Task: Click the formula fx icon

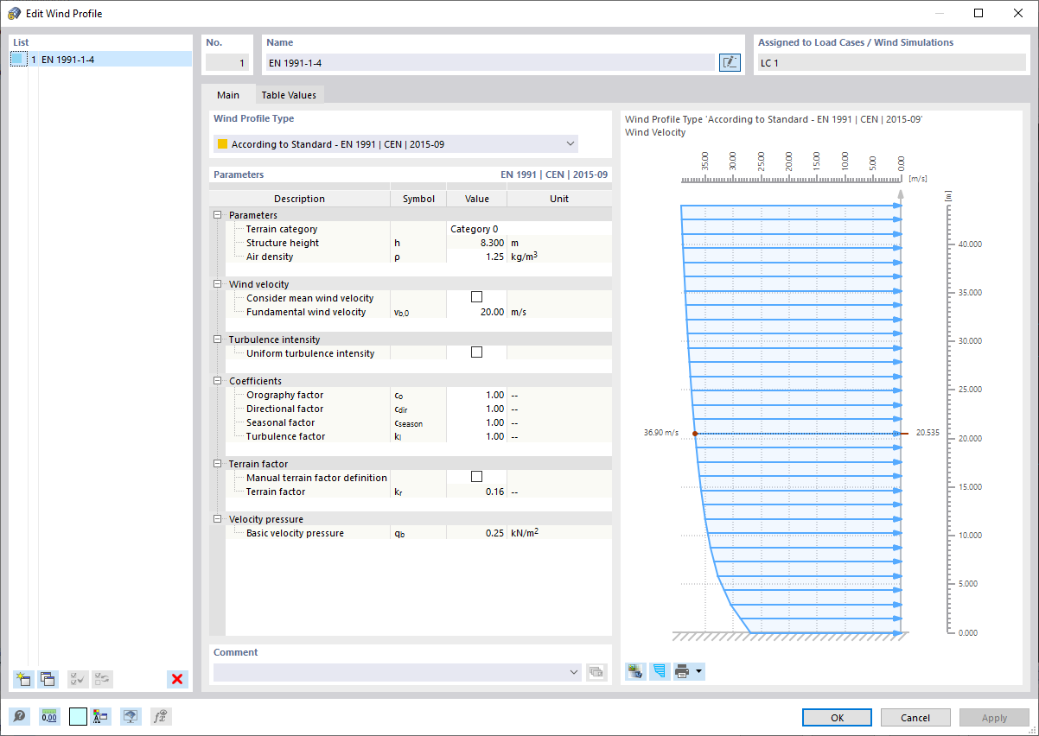Action: (x=160, y=716)
